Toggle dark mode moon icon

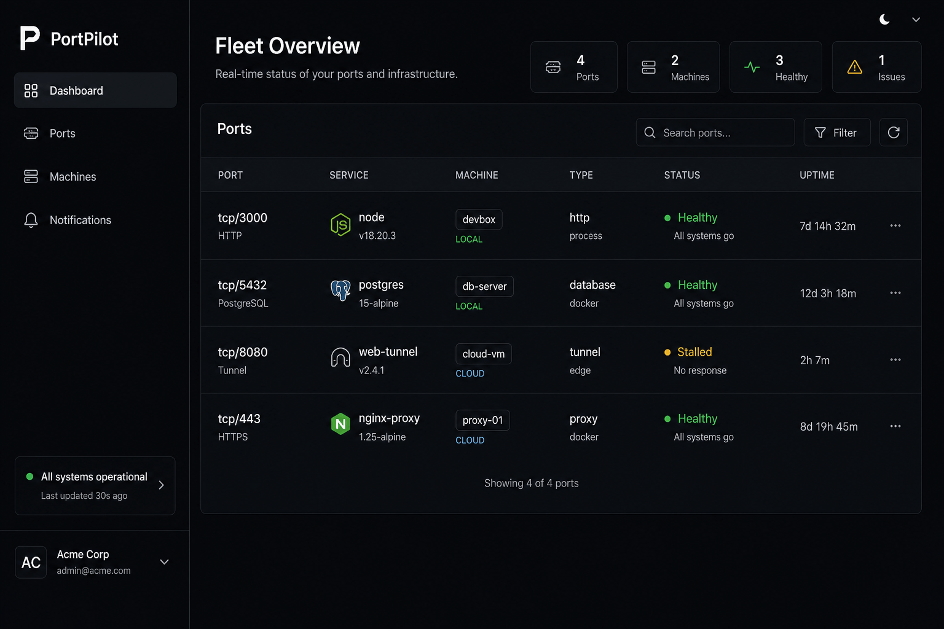click(x=884, y=20)
